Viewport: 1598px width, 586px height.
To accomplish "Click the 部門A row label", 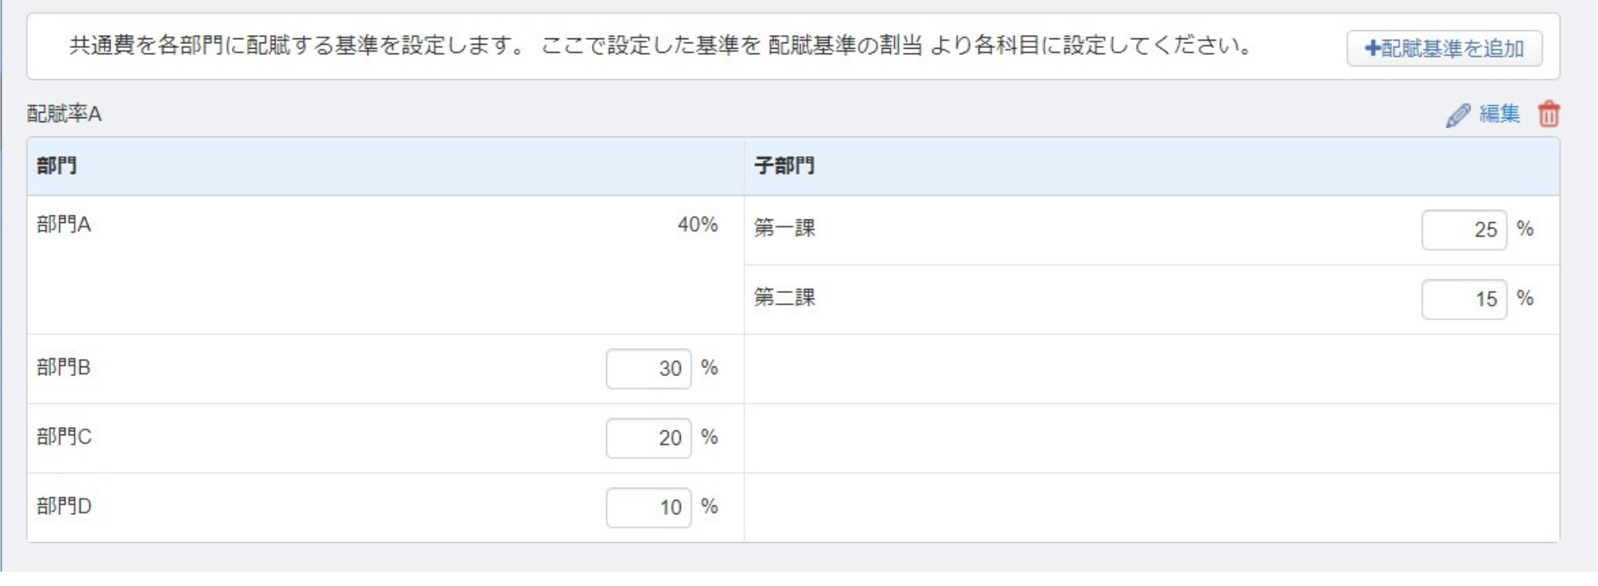I will coord(64,225).
